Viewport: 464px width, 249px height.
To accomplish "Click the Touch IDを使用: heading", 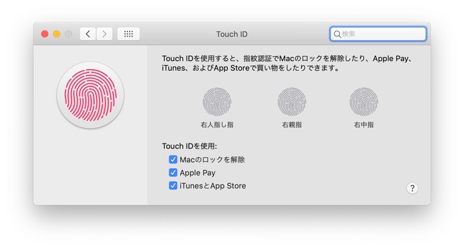I will click(x=189, y=146).
